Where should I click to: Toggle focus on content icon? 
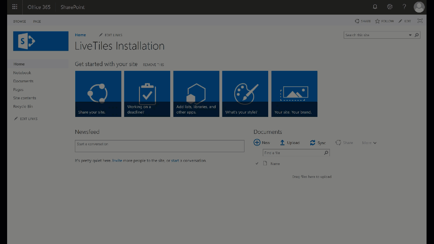click(x=420, y=21)
